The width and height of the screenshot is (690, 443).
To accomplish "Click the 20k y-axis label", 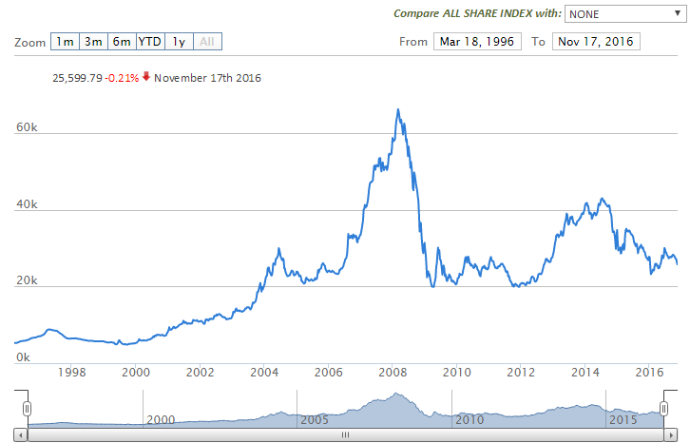I will [x=27, y=280].
